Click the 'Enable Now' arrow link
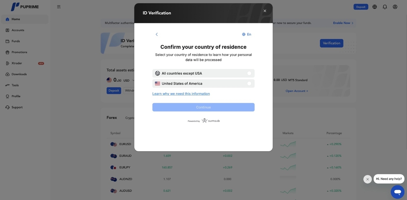 tap(343, 23)
